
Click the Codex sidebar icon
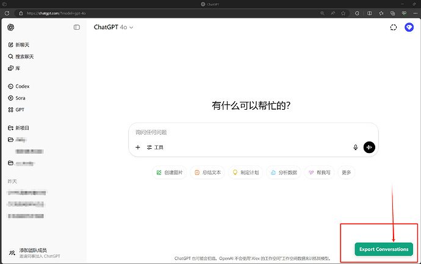[10, 87]
